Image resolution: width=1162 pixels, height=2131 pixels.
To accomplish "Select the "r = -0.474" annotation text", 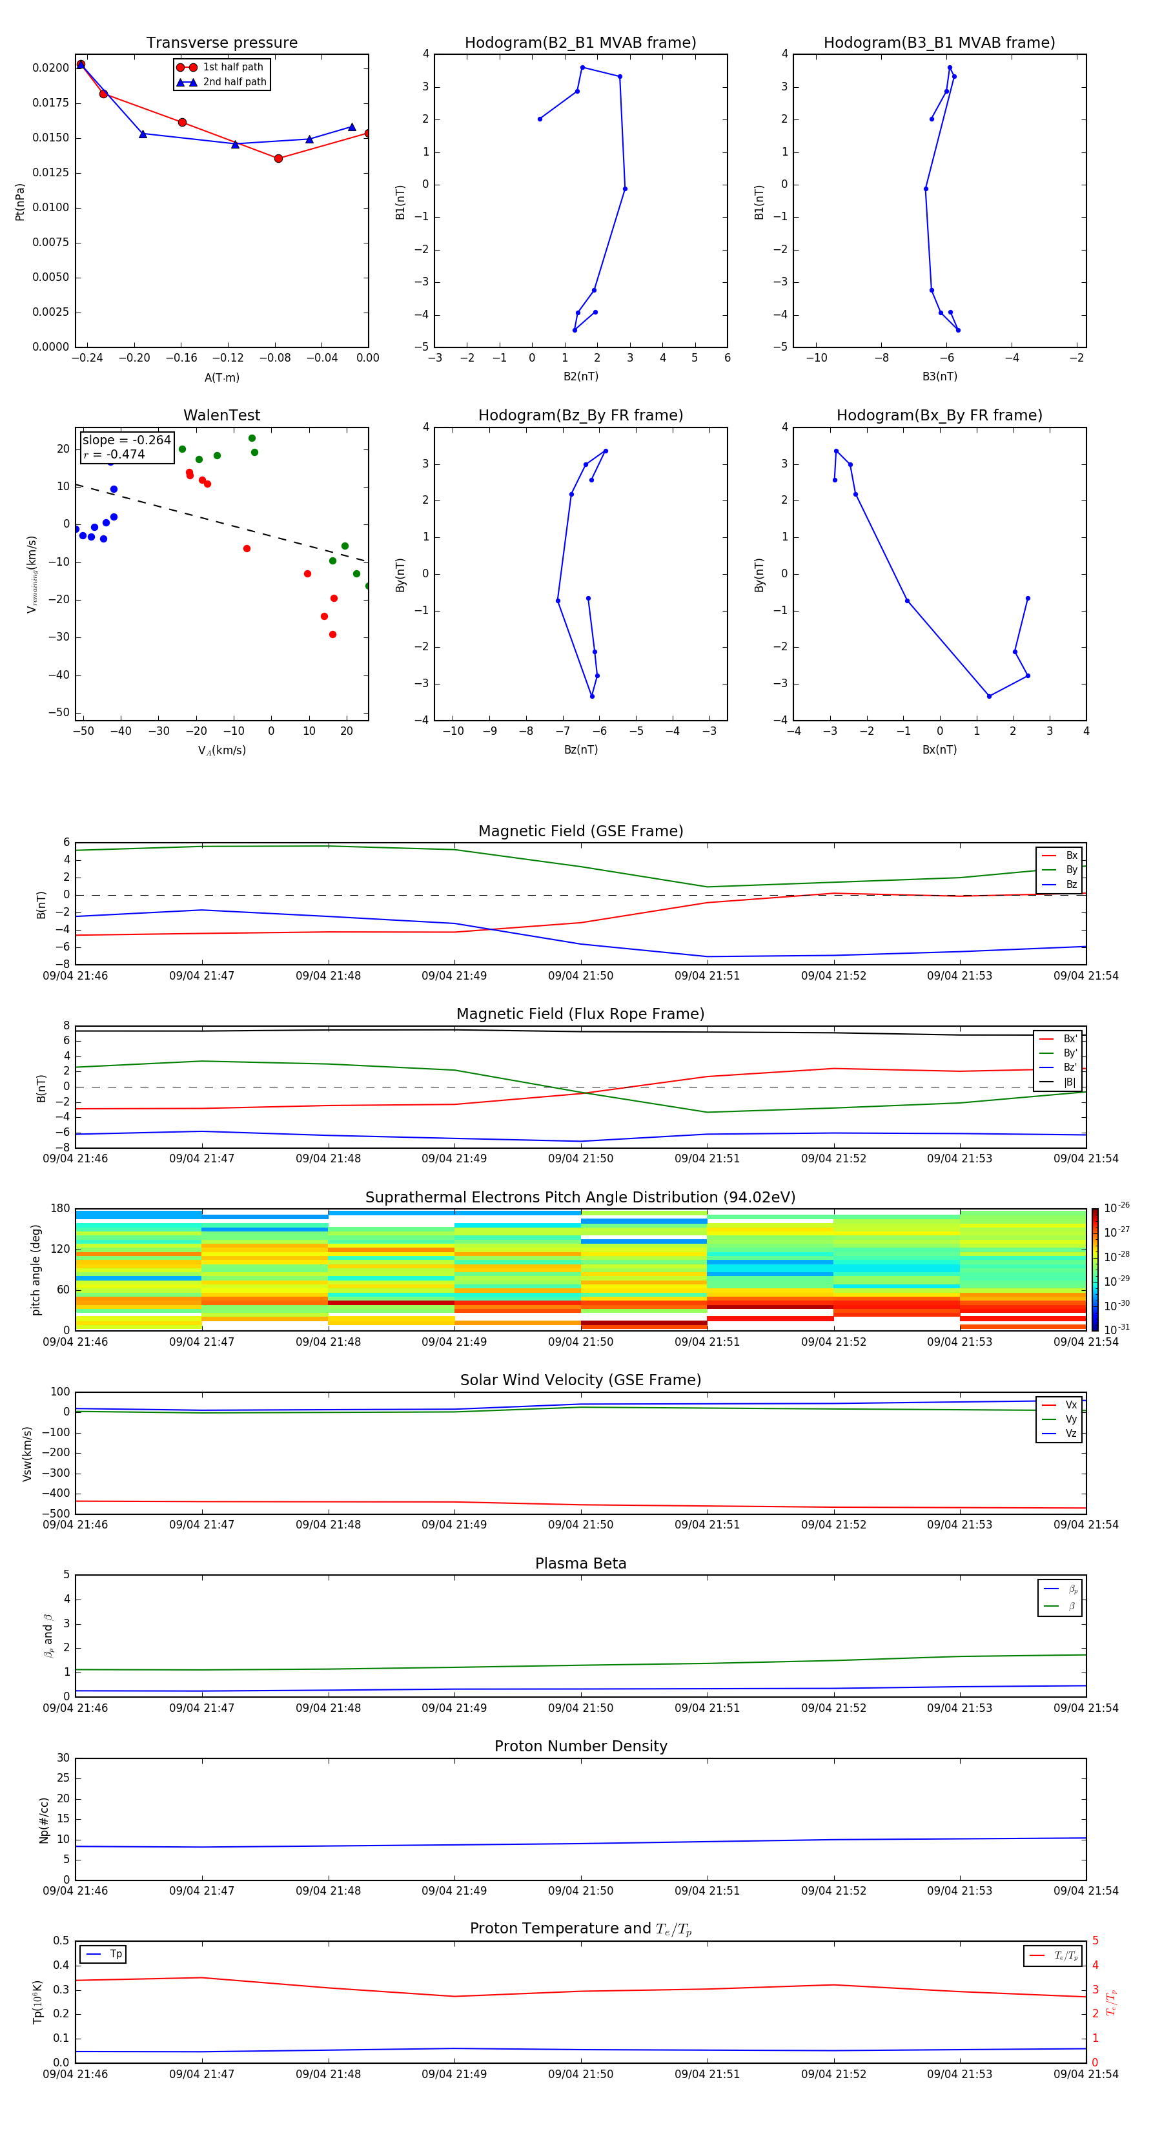I will (x=114, y=454).
